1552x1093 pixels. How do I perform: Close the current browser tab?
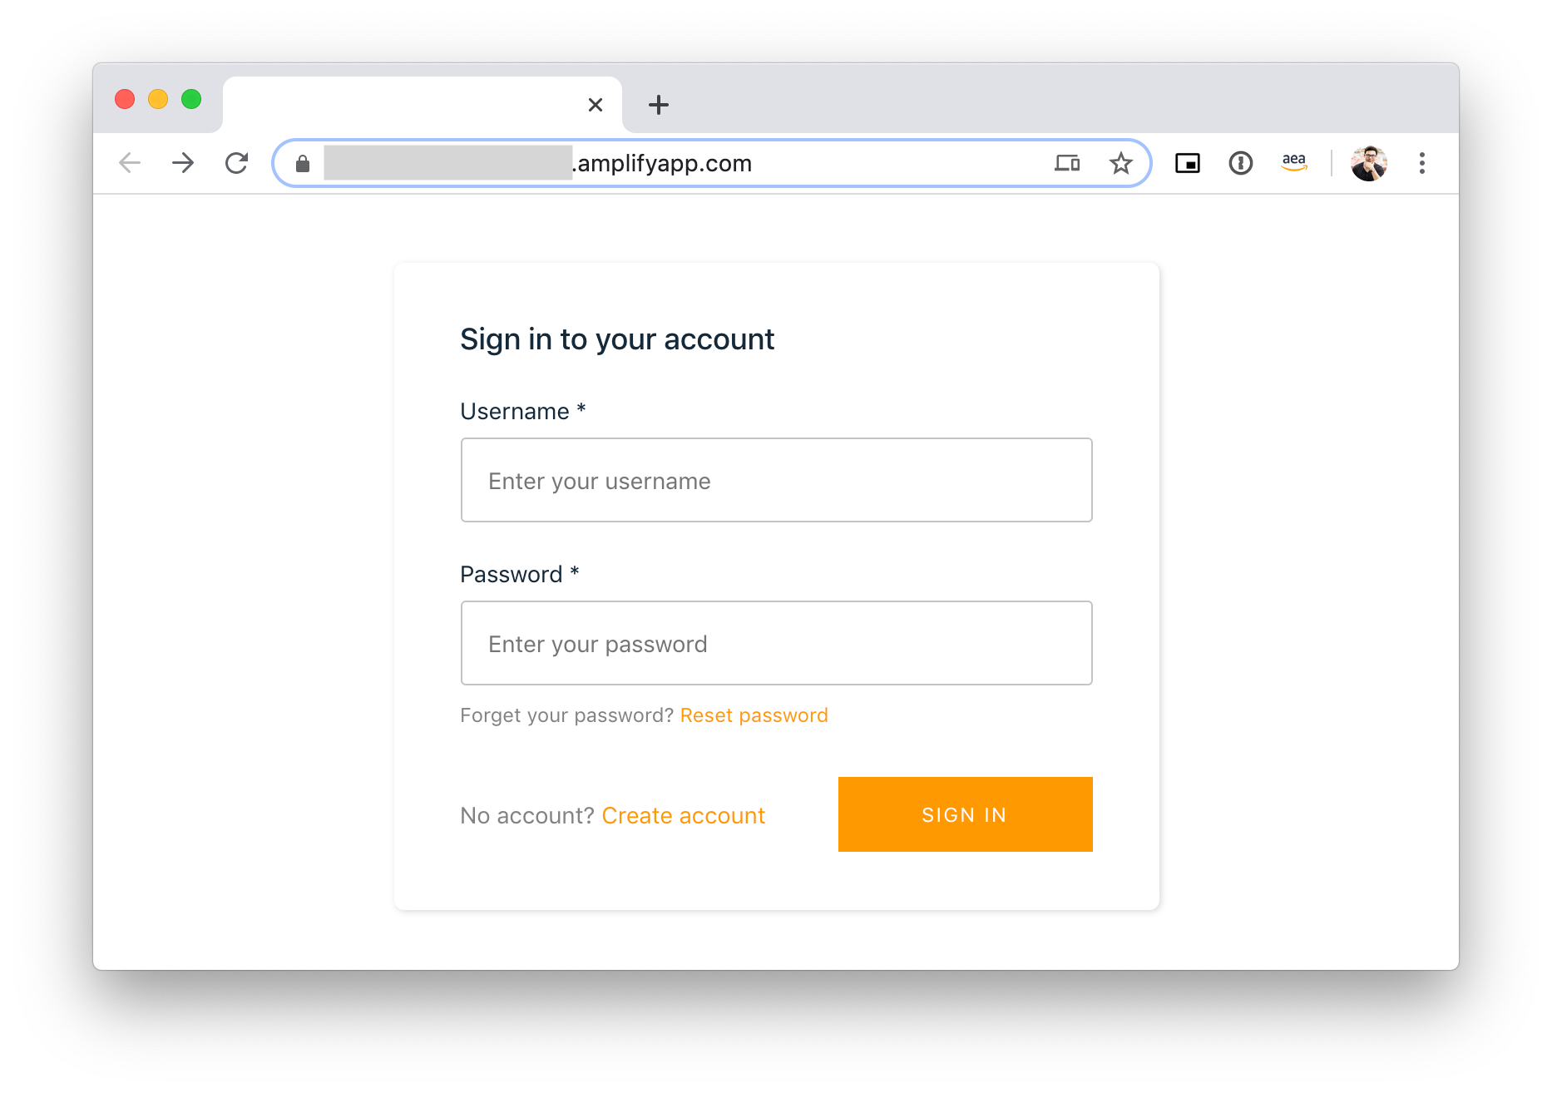[x=596, y=105]
